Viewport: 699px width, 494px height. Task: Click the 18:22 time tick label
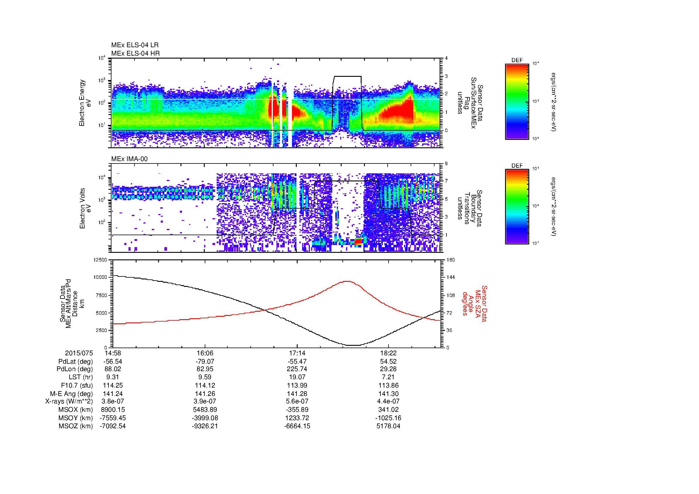[388, 353]
